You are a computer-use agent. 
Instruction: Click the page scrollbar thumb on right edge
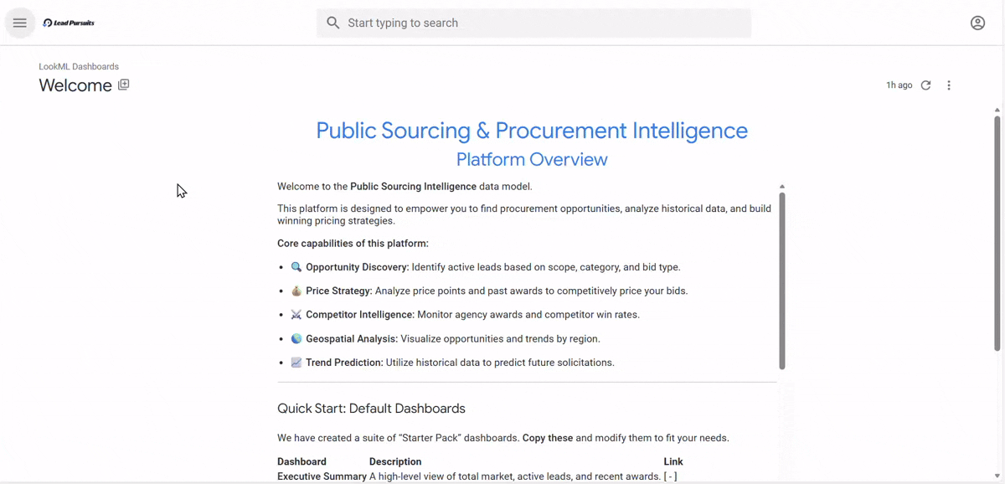tap(997, 233)
